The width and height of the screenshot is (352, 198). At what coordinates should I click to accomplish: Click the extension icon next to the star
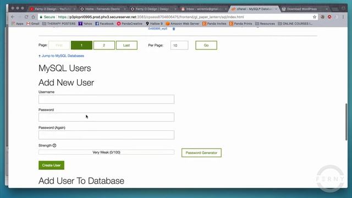click(x=323, y=17)
